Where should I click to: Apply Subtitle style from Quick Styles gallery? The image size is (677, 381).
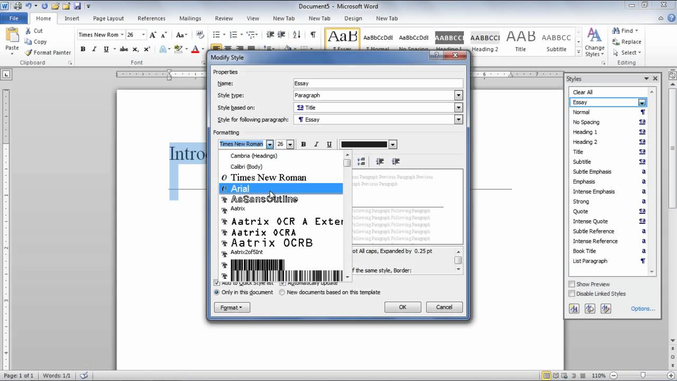[556, 41]
